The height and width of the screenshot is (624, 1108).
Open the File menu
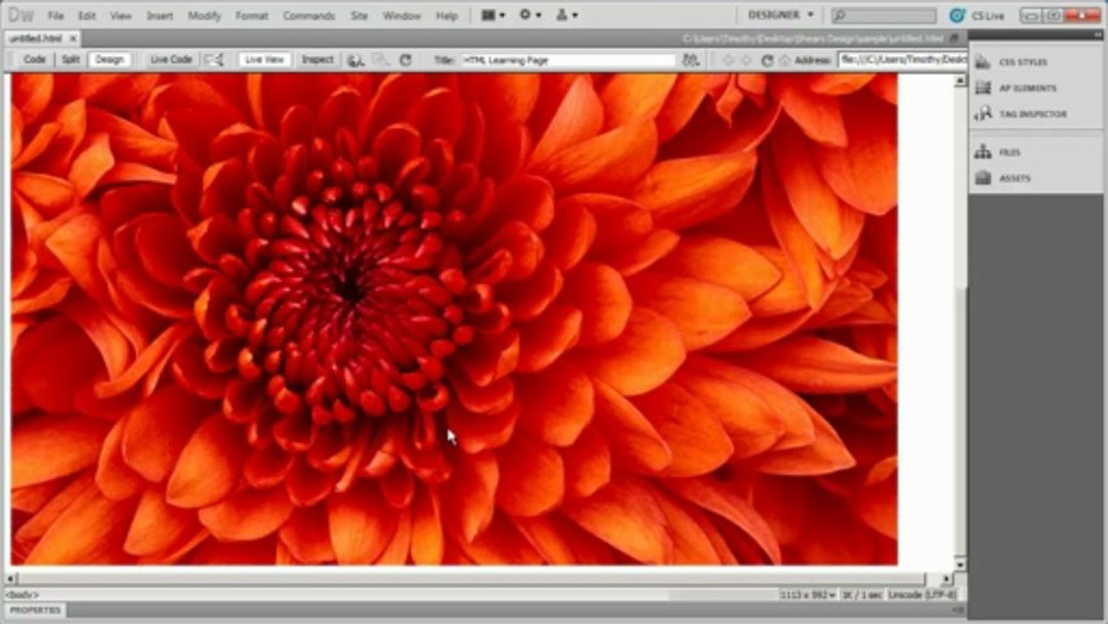(55, 16)
